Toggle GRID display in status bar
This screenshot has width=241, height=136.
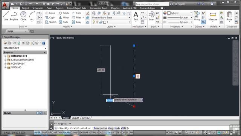click(x=50, y=133)
